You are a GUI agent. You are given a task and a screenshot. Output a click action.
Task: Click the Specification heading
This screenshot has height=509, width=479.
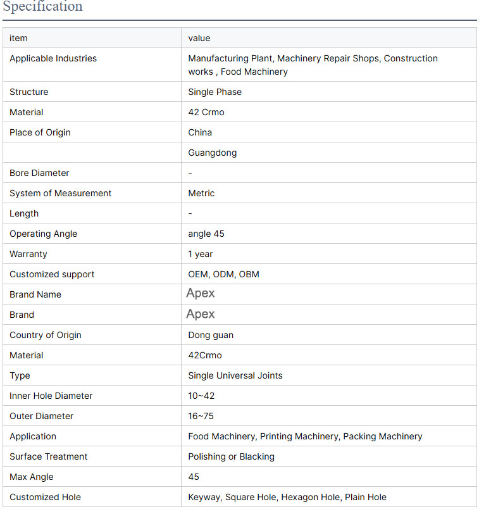pos(42,7)
